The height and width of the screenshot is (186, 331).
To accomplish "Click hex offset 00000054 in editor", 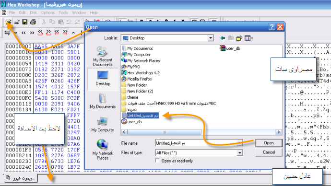I will click(x=18, y=63).
